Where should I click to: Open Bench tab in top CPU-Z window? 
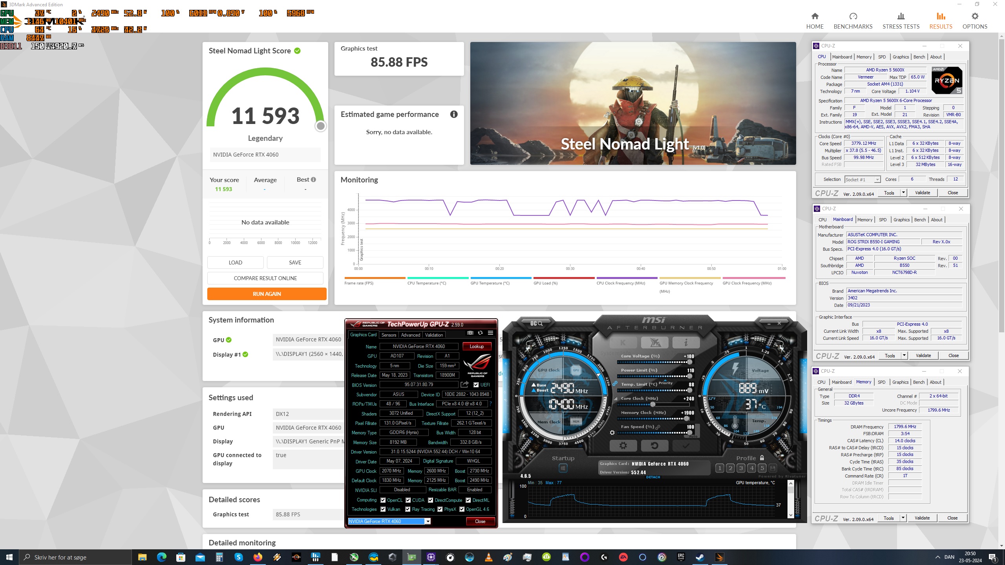[x=919, y=57]
